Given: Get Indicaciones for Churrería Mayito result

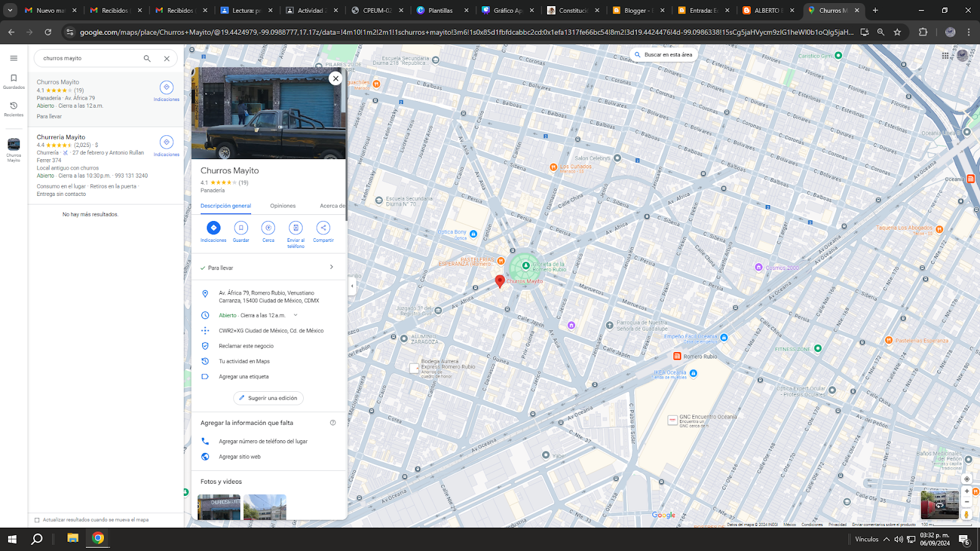Looking at the screenshot, I should click(167, 146).
